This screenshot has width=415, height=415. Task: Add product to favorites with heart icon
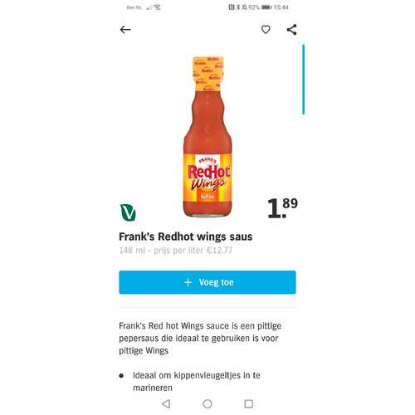[x=266, y=29]
